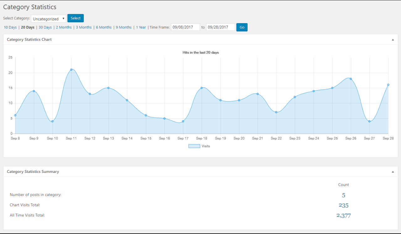Screen dimensions: 401x234
Task: Switch to the 10 Days range
Action: tap(10, 27)
